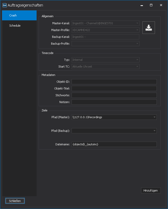Select the Notizen input box
The width and height of the screenshot is (168, 209).
[114, 102]
